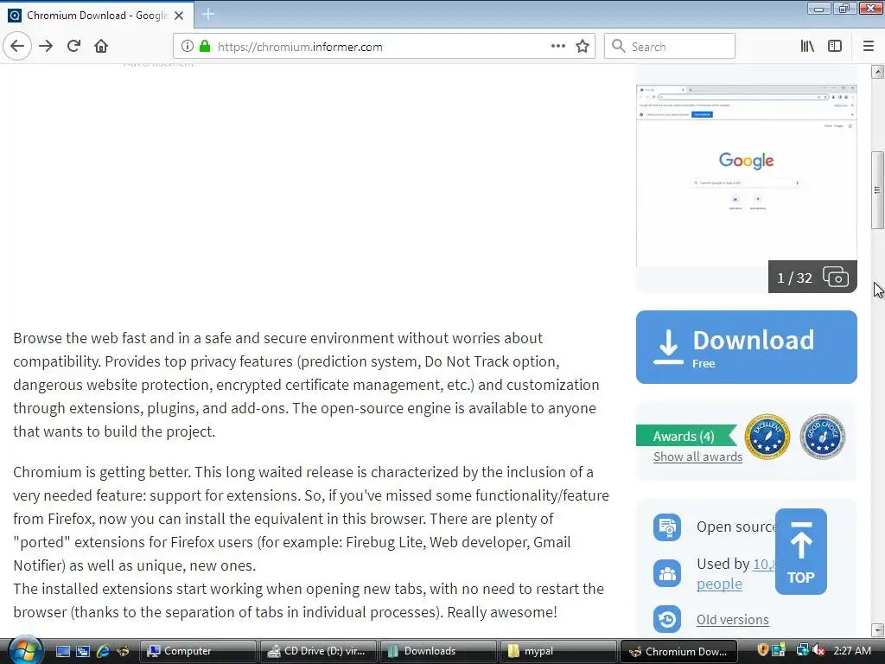Reload the current page
The width and height of the screenshot is (885, 664).
click(x=73, y=46)
